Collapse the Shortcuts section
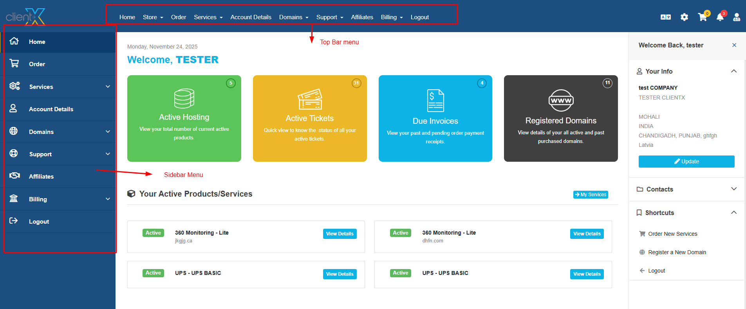Viewport: 746px width, 309px height. [x=733, y=213]
